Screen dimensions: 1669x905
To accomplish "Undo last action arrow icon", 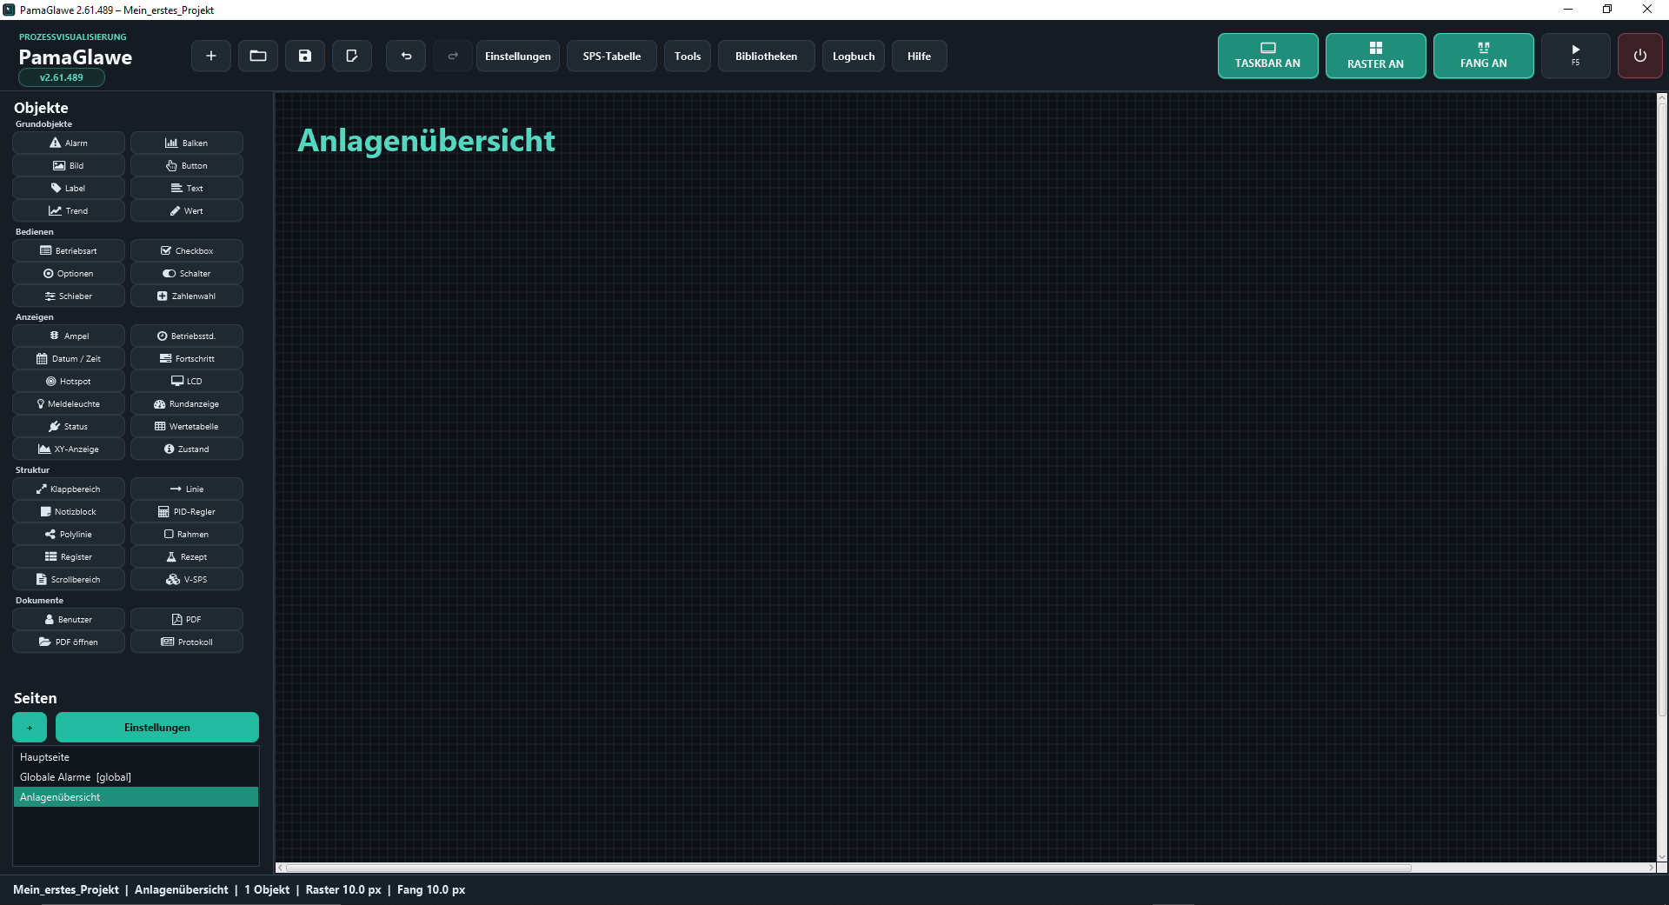I will pos(406,56).
